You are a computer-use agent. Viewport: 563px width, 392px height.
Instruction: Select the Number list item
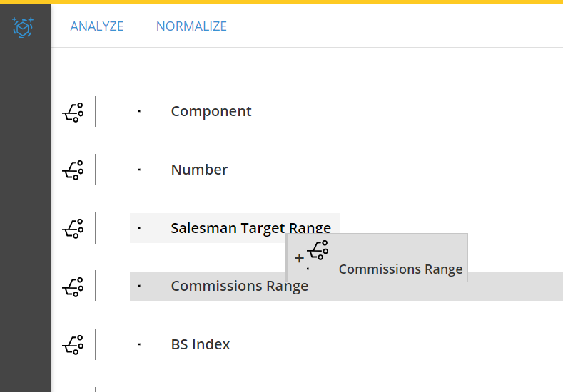pyautogui.click(x=199, y=170)
